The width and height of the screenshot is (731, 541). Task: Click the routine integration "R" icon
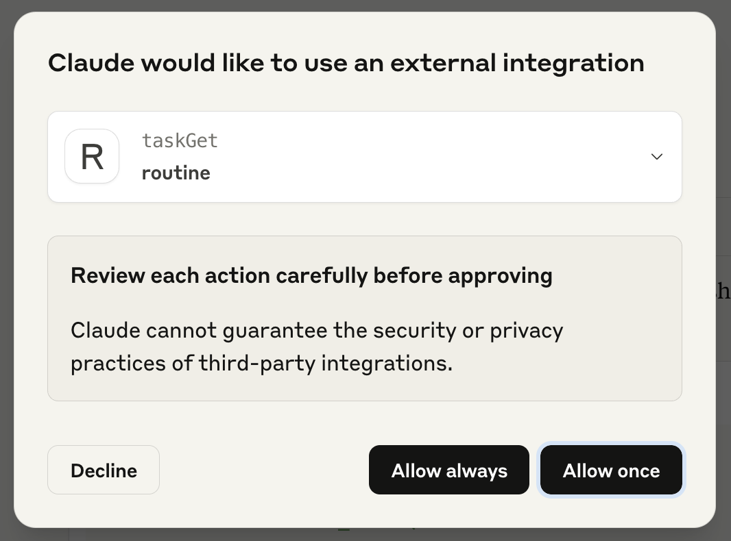pyautogui.click(x=92, y=156)
